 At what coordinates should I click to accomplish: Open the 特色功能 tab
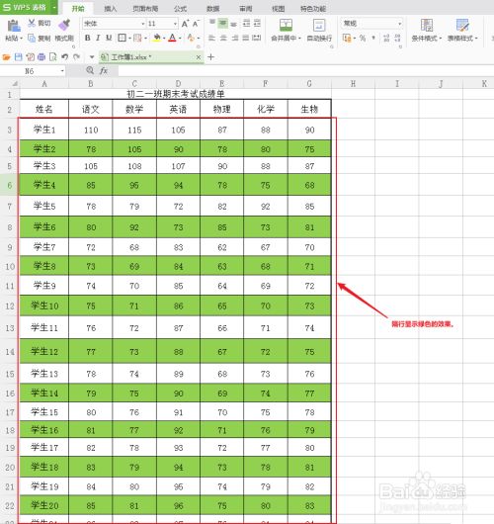coord(313,8)
